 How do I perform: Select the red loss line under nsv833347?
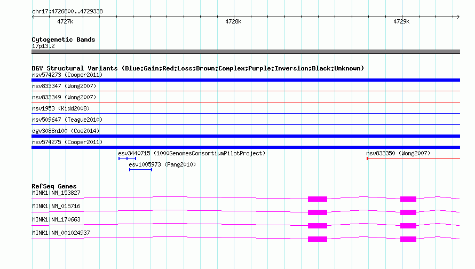(x=246, y=91)
